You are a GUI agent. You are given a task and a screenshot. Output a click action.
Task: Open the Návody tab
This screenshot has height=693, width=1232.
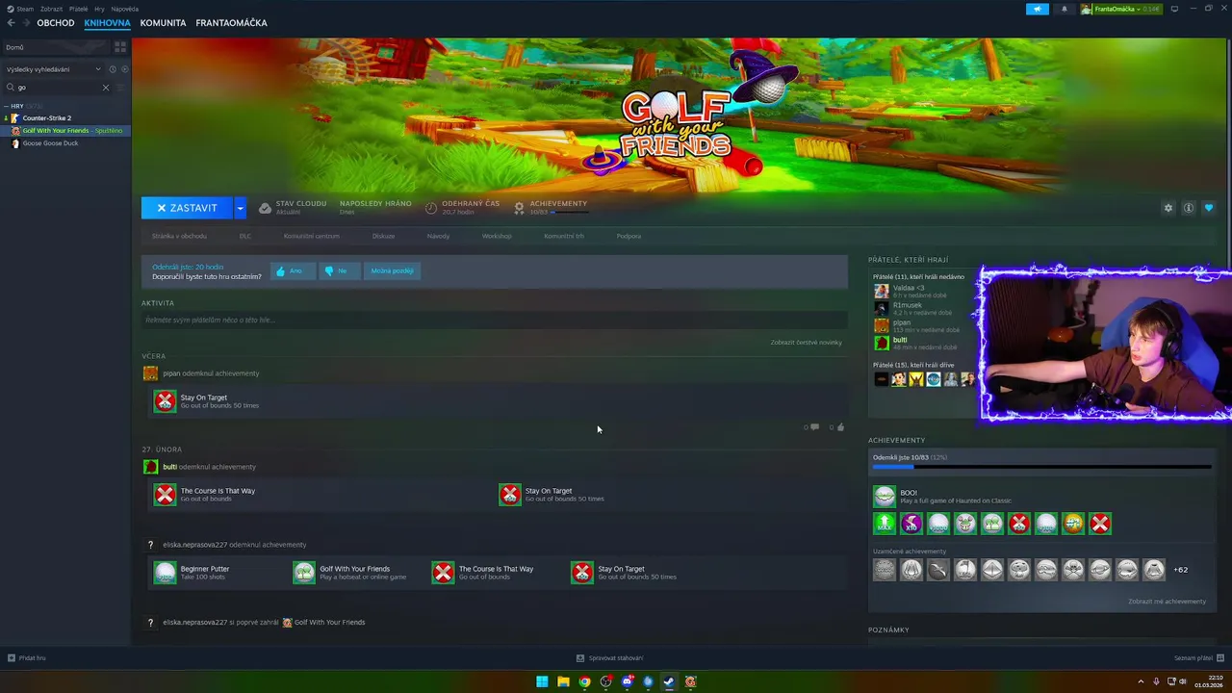(438, 236)
